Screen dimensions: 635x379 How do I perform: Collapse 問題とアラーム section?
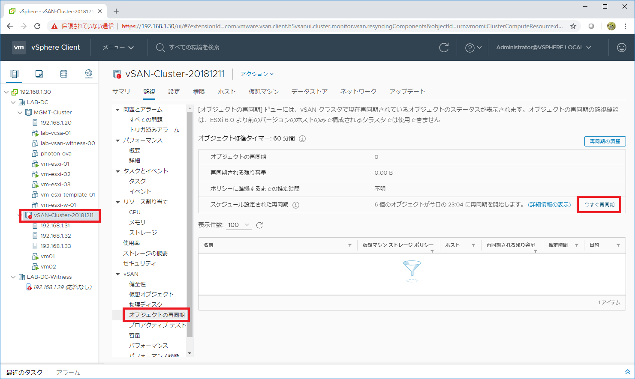pos(117,110)
